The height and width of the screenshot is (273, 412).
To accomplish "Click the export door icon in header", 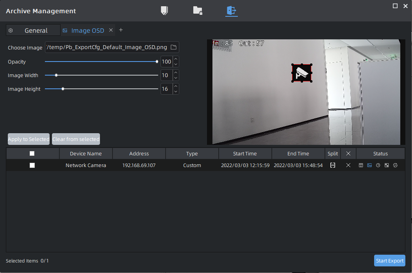I will tap(232, 11).
